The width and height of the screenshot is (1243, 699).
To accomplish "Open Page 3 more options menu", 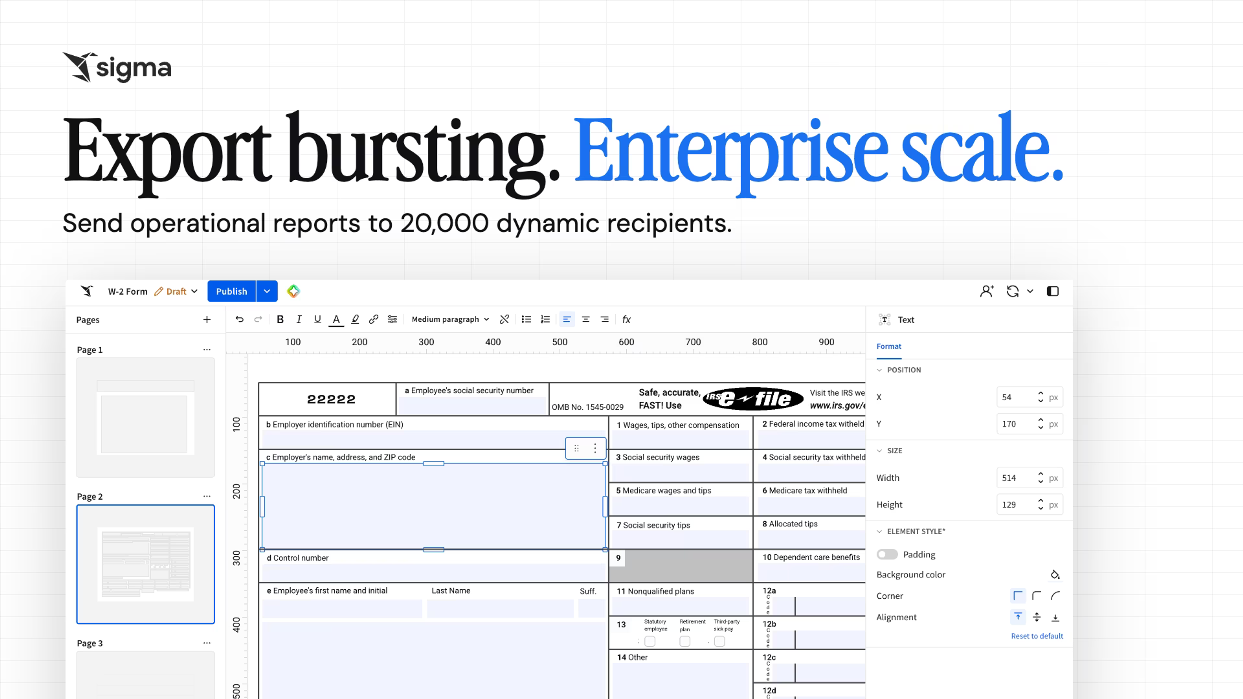I will click(x=207, y=643).
